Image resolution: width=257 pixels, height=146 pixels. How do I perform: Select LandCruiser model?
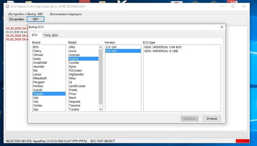tap(84, 86)
